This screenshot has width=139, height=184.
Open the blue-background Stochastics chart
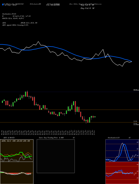coord(122,151)
